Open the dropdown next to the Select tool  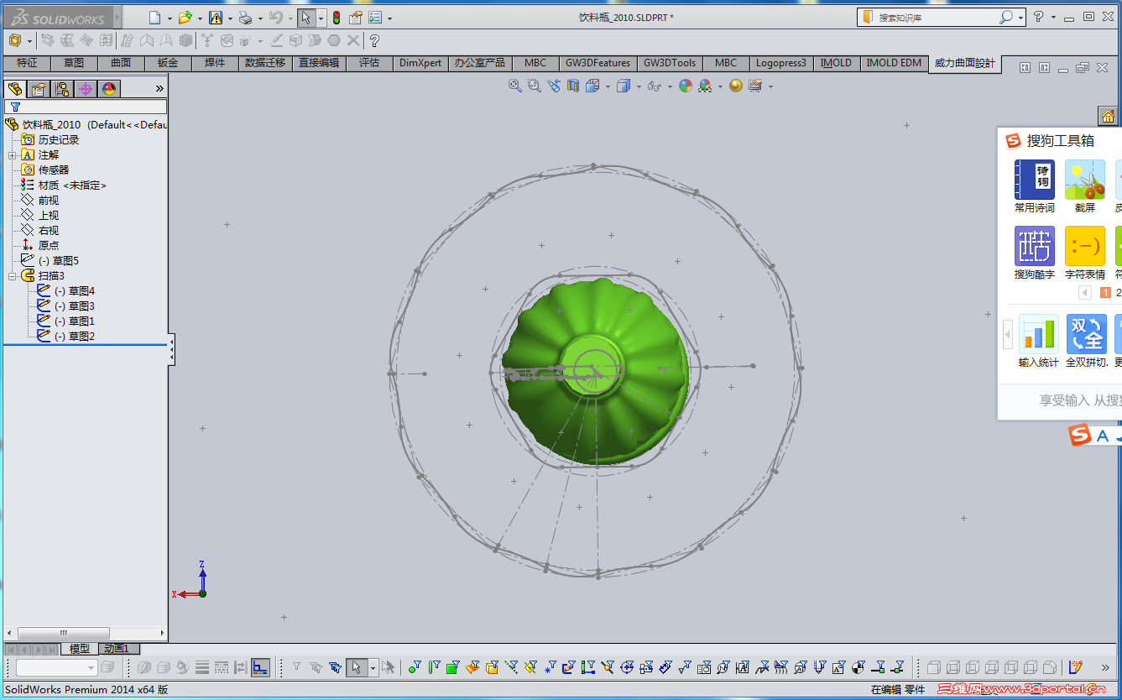coord(321,18)
